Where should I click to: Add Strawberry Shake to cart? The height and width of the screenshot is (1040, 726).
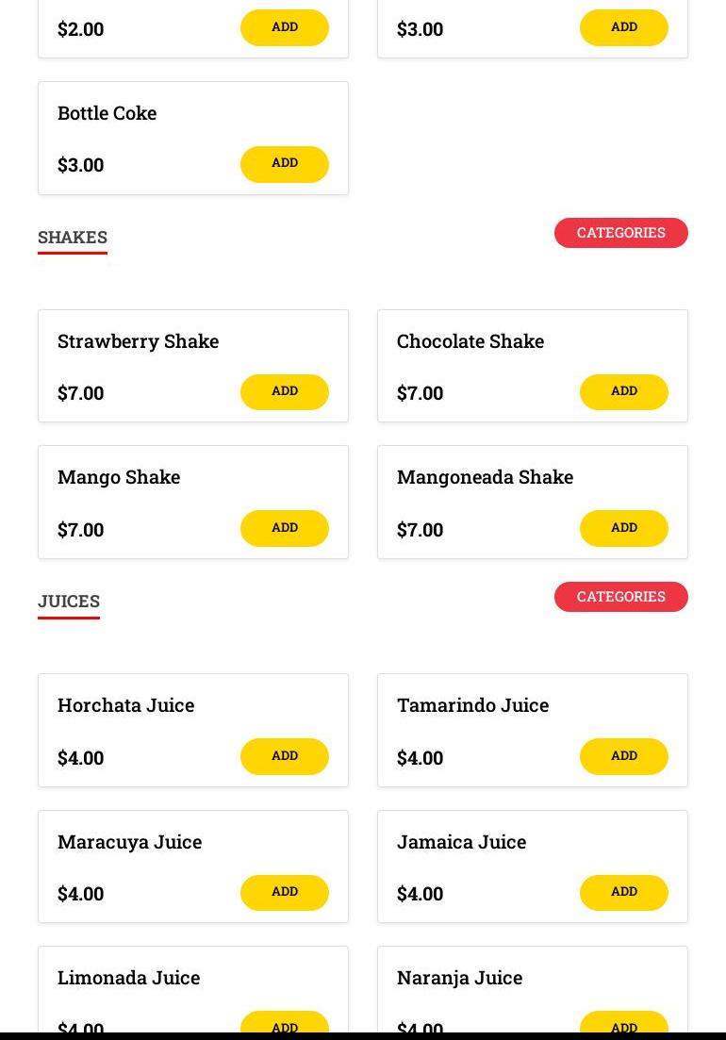tap(285, 392)
